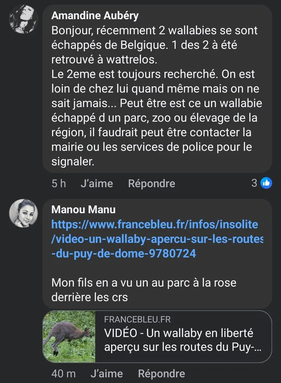Screen dimensions: 281x383
Task: Open the wallaby photo thumbnail preview
Action: click(69, 336)
